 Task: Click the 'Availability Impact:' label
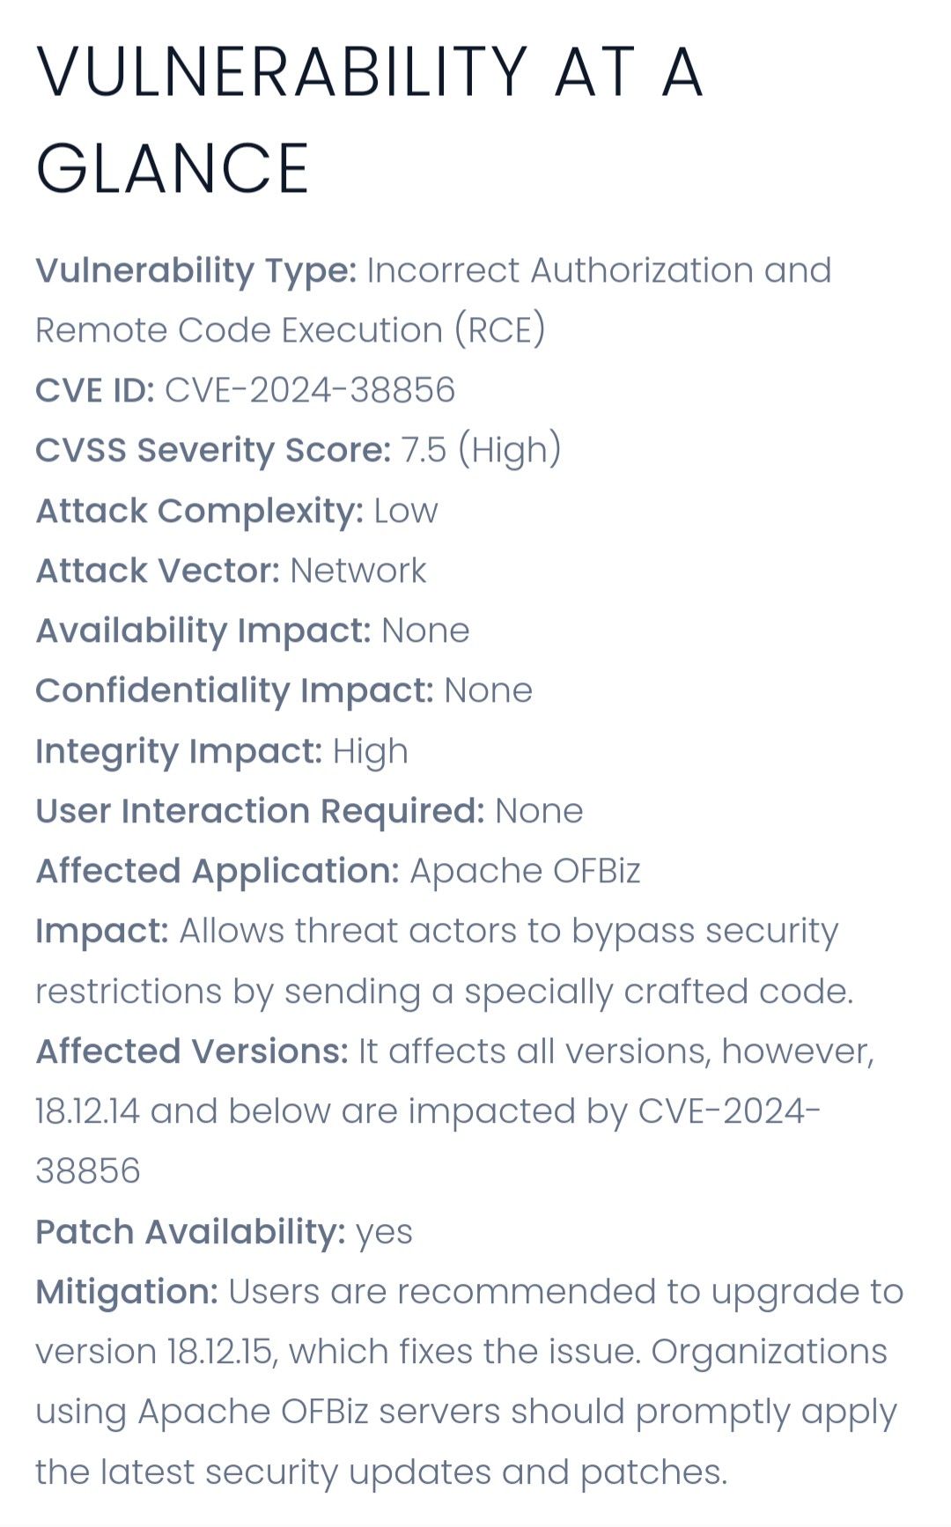click(x=203, y=631)
